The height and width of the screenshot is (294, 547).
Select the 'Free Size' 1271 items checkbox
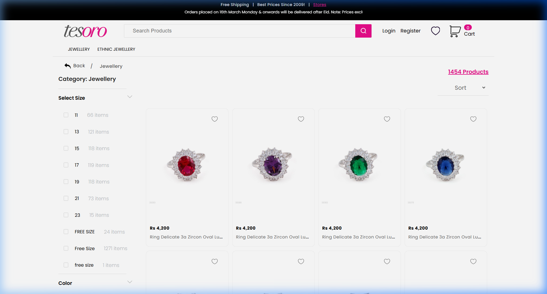(x=66, y=248)
